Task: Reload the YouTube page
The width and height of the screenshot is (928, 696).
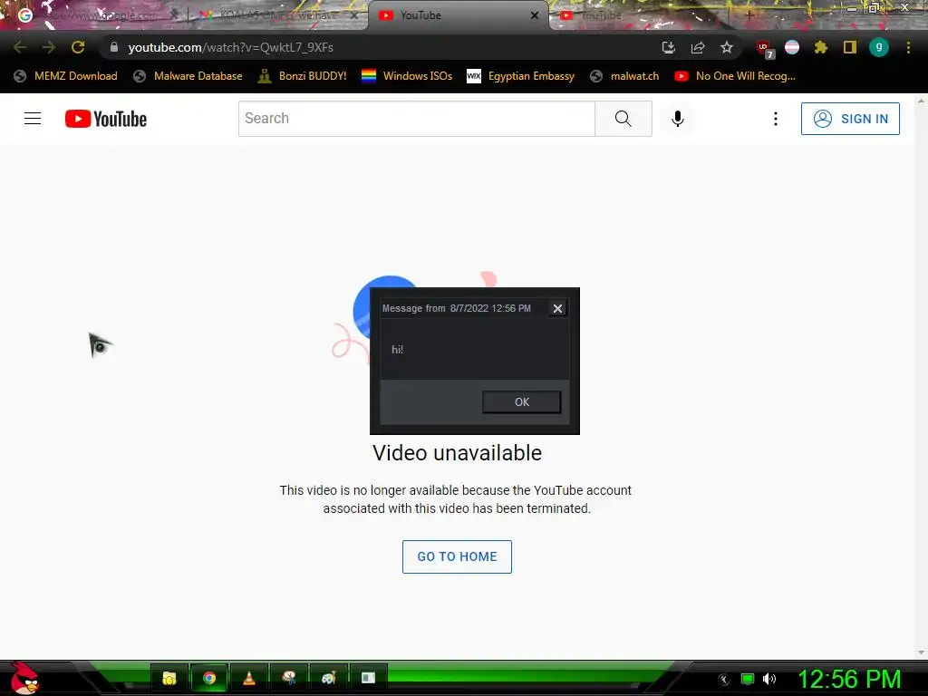Action: pos(78,47)
